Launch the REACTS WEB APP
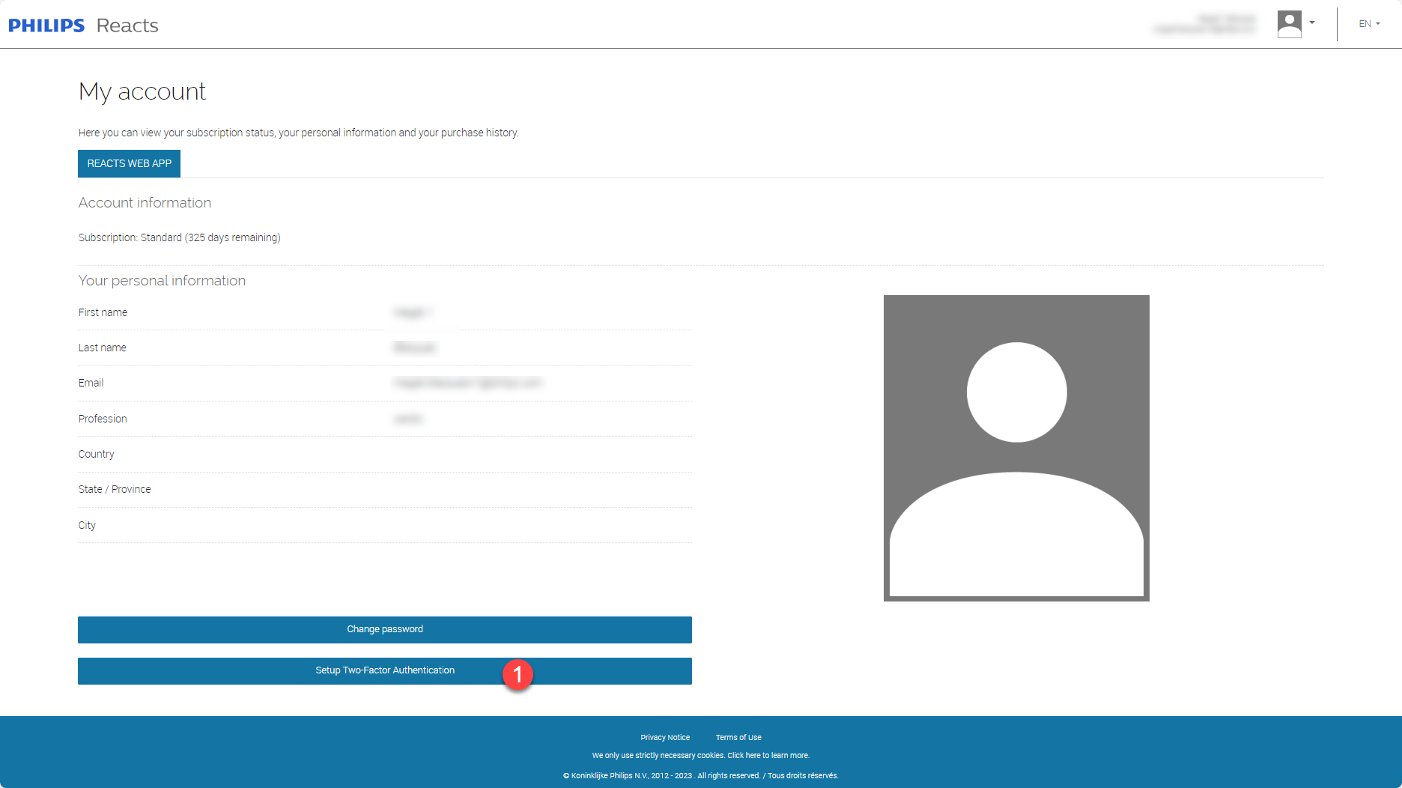Screen dimensions: 1402x788 pyautogui.click(x=129, y=163)
